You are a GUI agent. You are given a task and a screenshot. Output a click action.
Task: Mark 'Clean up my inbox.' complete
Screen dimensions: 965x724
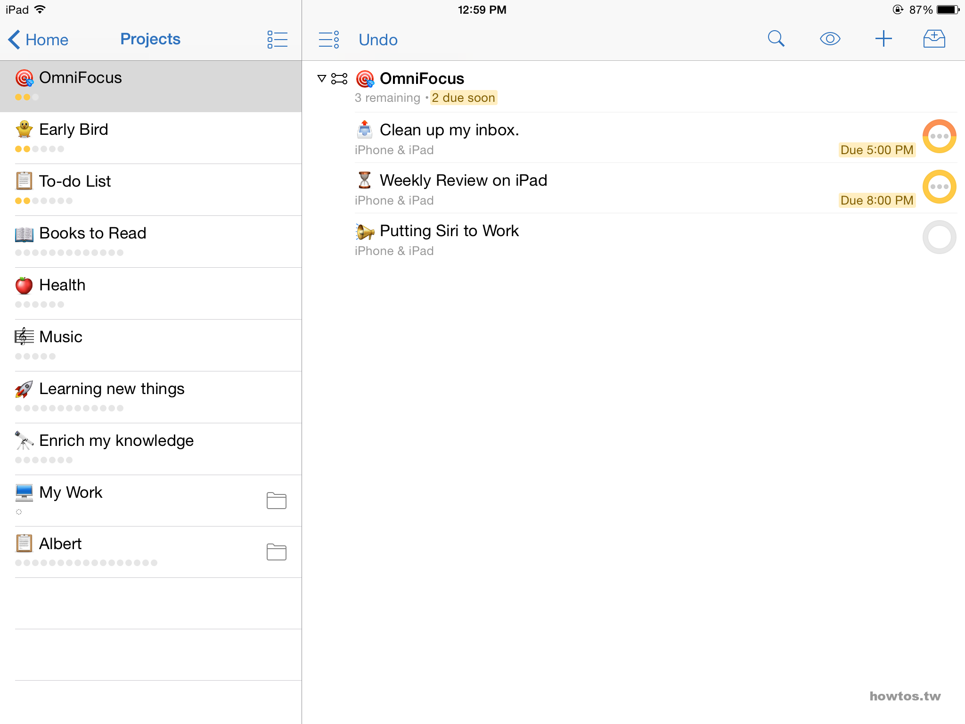939,136
